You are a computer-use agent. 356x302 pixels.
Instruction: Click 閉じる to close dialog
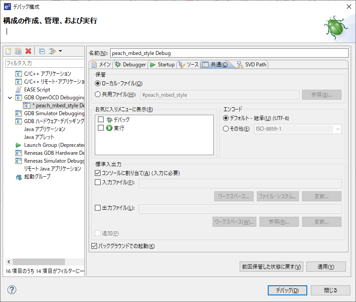coord(331,291)
